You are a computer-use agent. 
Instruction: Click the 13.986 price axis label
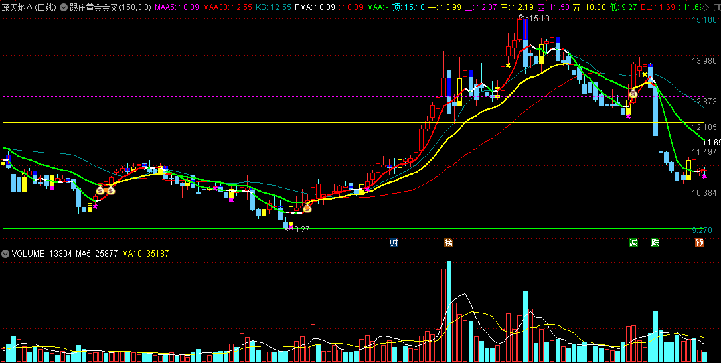tap(704, 61)
